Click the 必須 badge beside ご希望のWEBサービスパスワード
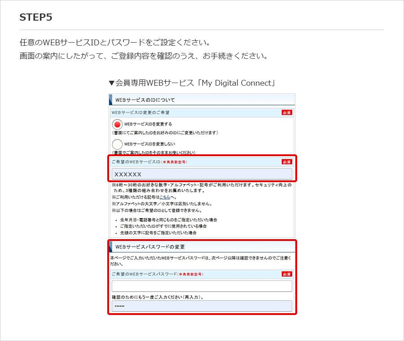Screen dimensions: 404x341 click(287, 274)
